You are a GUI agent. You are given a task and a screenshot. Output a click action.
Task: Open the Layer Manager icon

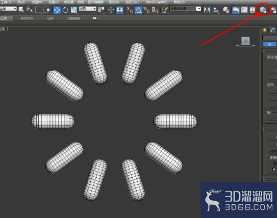coord(226,10)
